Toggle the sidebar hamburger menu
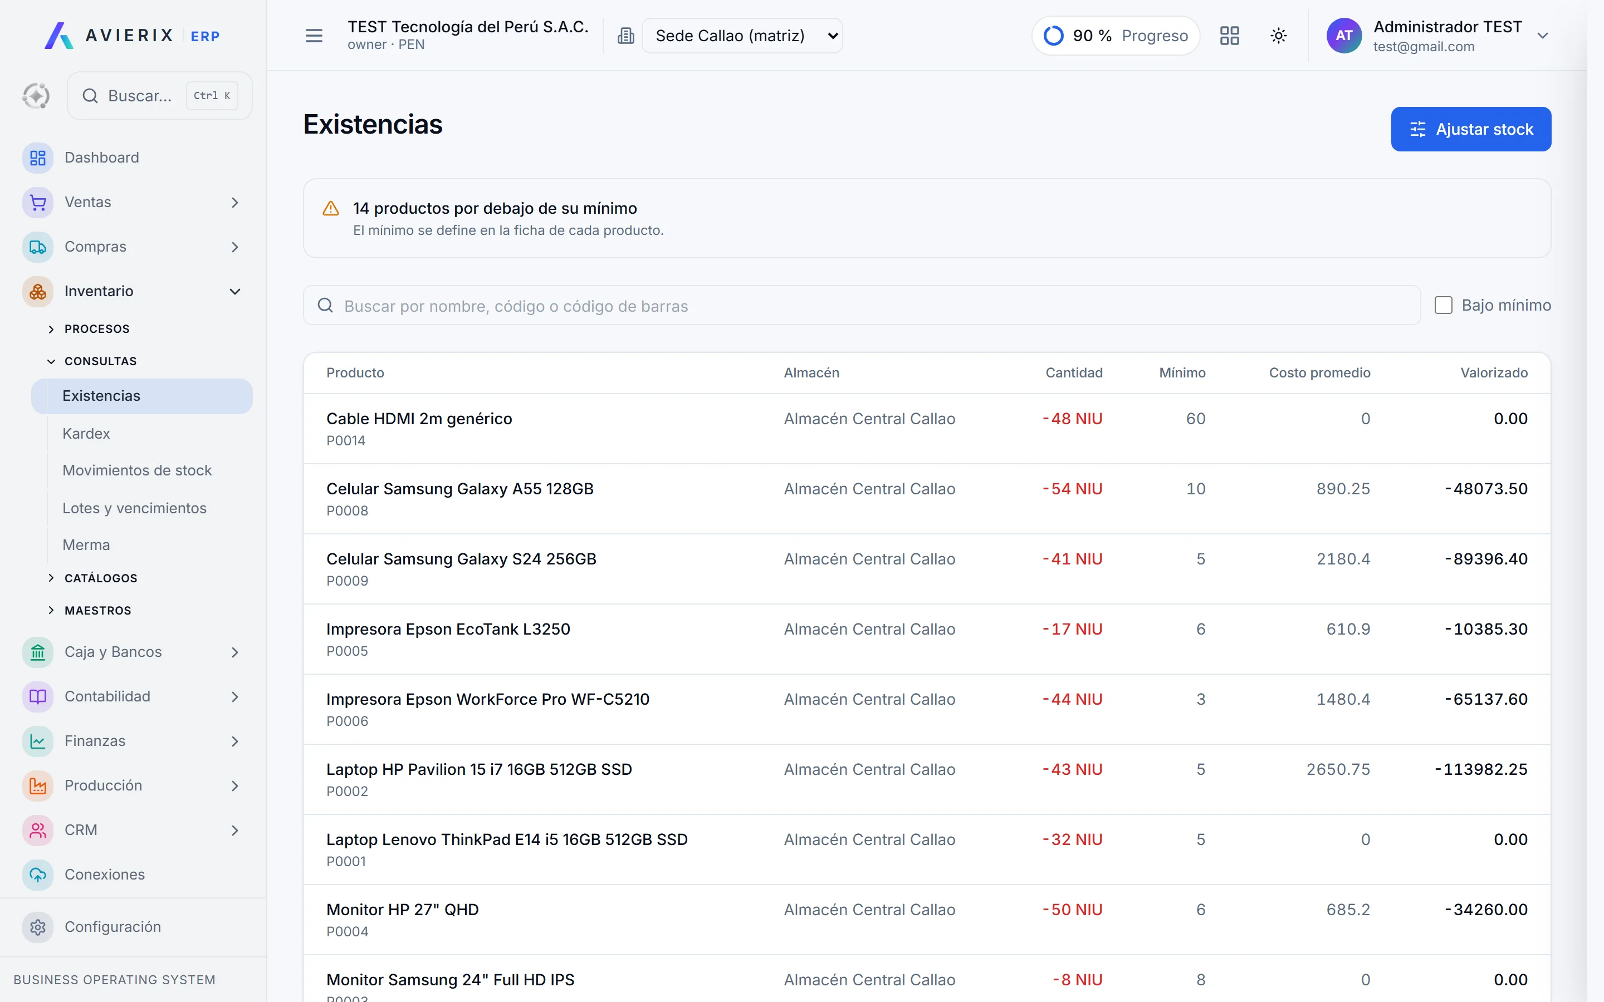The height and width of the screenshot is (1002, 1604). coord(314,36)
